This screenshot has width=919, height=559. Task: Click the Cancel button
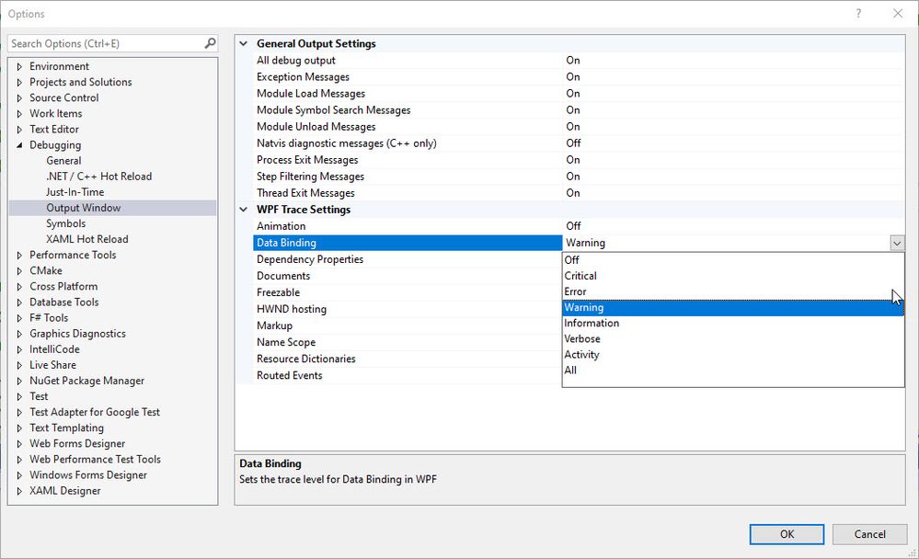coord(869,534)
